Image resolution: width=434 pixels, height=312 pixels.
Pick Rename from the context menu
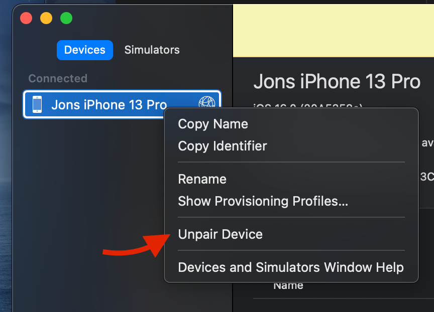point(202,179)
